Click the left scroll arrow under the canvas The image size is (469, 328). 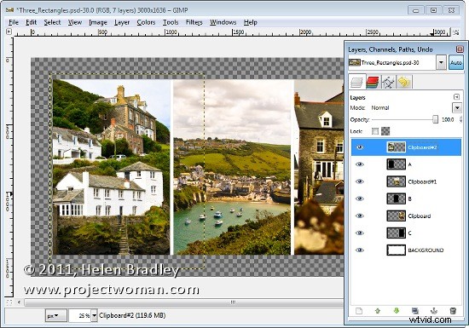(x=19, y=302)
